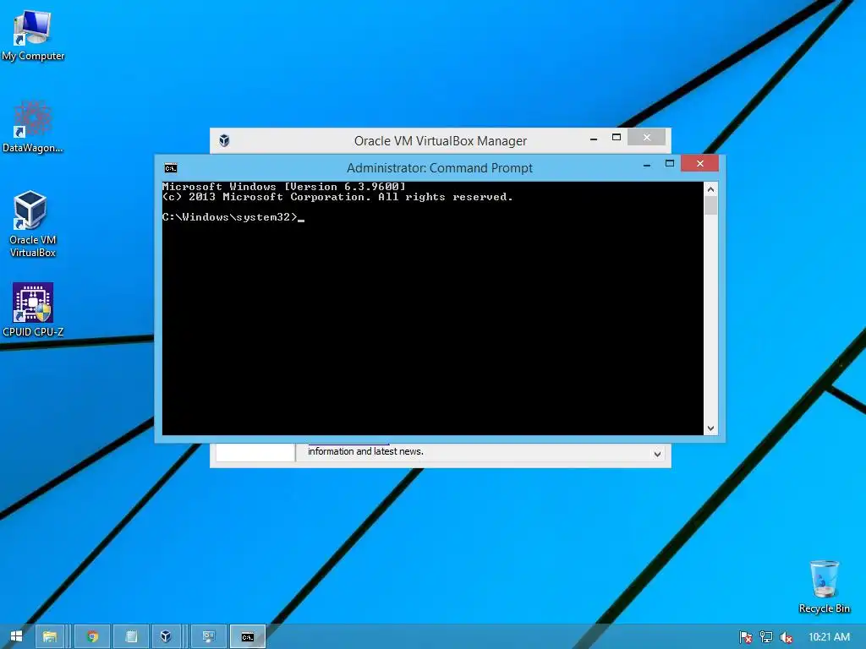Click 'information and latest news.' text in VirtualBox

pos(365,451)
